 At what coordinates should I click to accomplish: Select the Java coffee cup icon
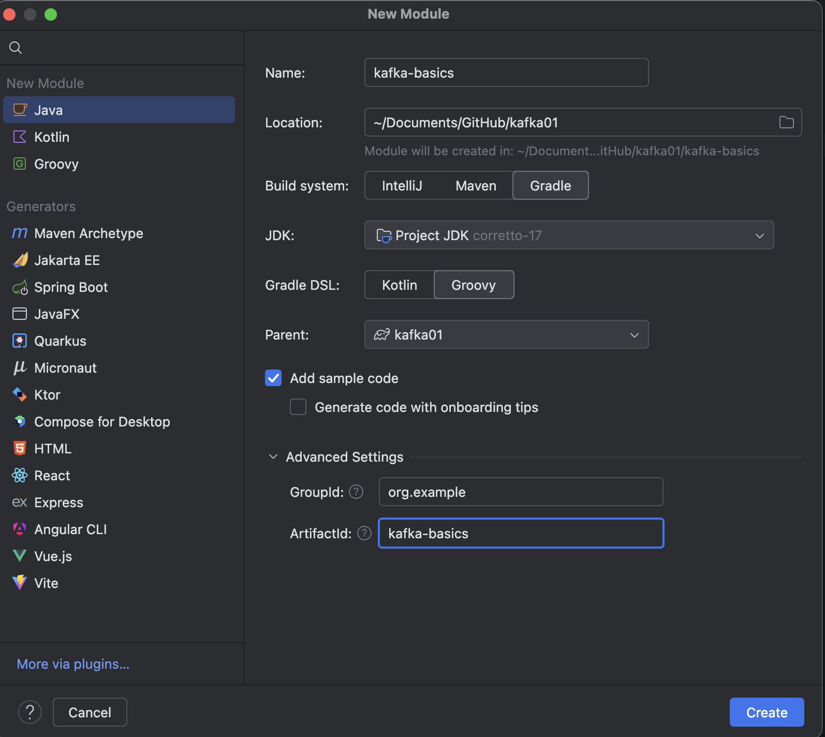click(x=20, y=110)
